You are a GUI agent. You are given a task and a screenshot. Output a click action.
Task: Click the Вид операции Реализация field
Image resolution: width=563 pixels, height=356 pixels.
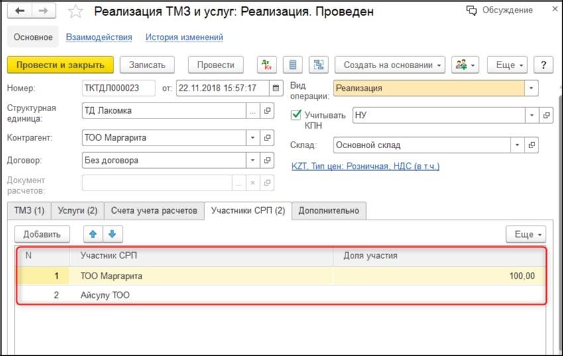pyautogui.click(x=429, y=88)
